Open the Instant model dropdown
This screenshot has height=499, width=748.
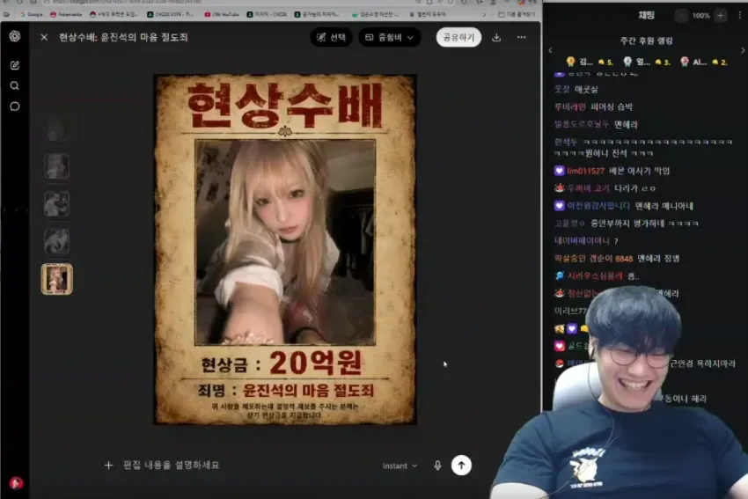(x=400, y=466)
